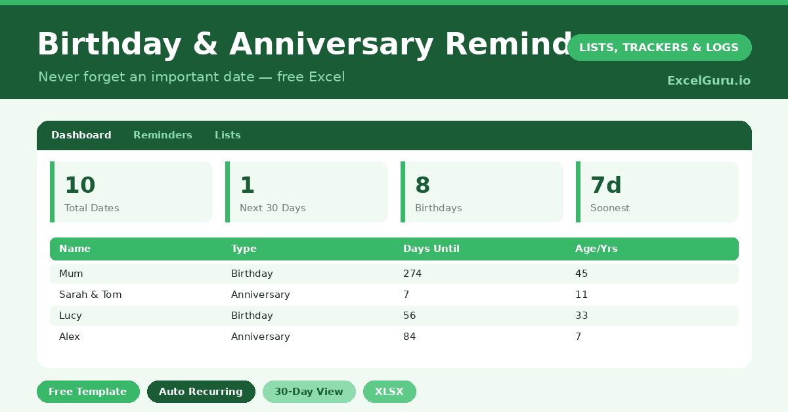Screen dimensions: 788x412
Task: Select the Mum name cell
Action: pos(71,274)
